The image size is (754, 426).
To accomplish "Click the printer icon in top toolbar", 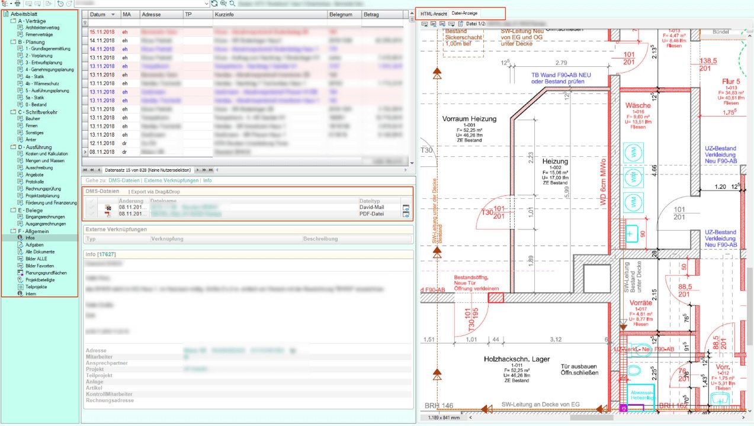I will point(17,4).
